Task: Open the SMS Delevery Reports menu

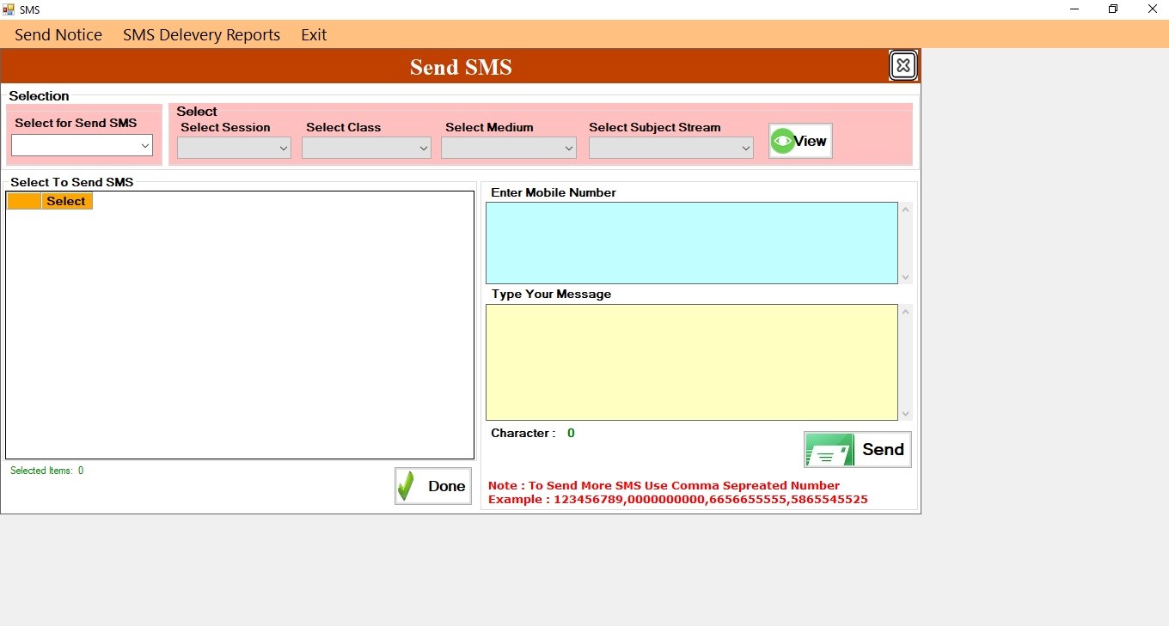Action: click(x=201, y=34)
